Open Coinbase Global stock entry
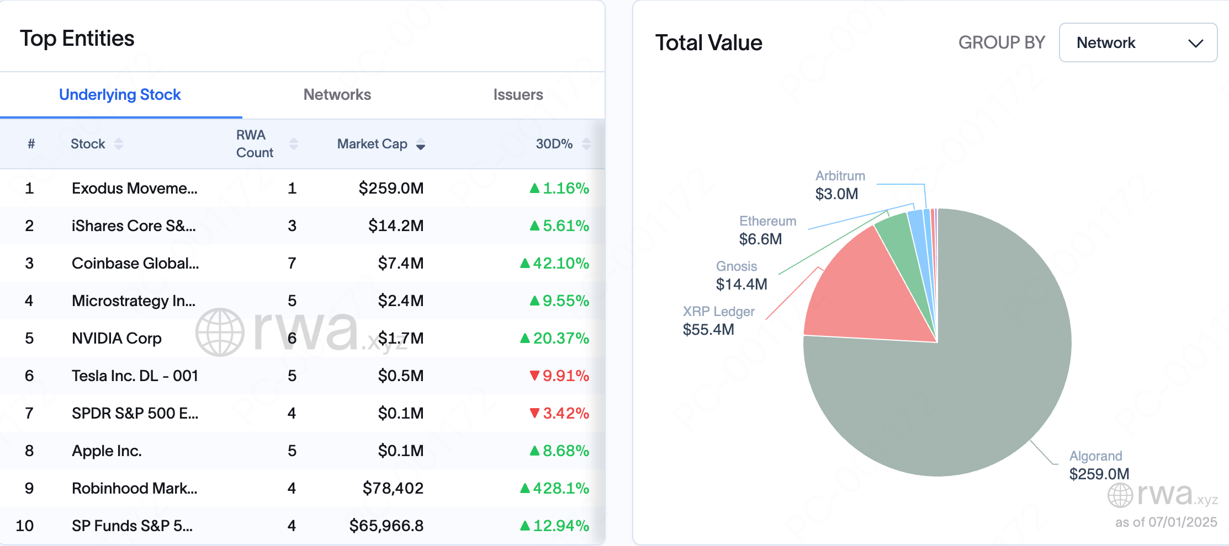 click(135, 264)
